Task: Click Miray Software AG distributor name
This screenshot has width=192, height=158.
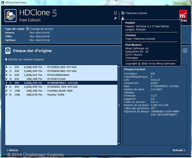Action: coord(137,49)
